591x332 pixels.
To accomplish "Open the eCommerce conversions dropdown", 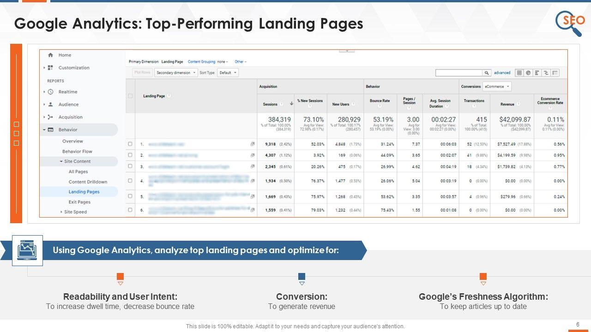I will pos(497,87).
